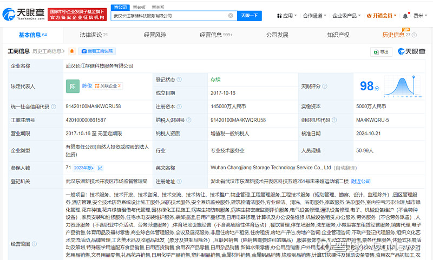The height and width of the screenshot is (260, 433).
Task: Click the green 陈 avatar tile
Action: pos(73,86)
